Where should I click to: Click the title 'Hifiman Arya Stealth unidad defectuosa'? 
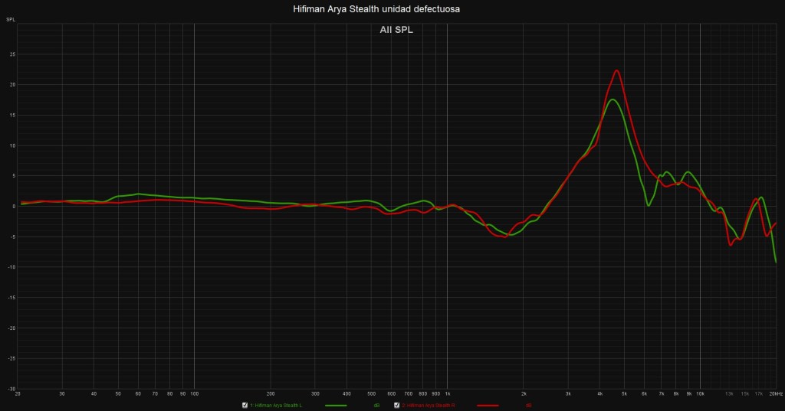(x=376, y=9)
